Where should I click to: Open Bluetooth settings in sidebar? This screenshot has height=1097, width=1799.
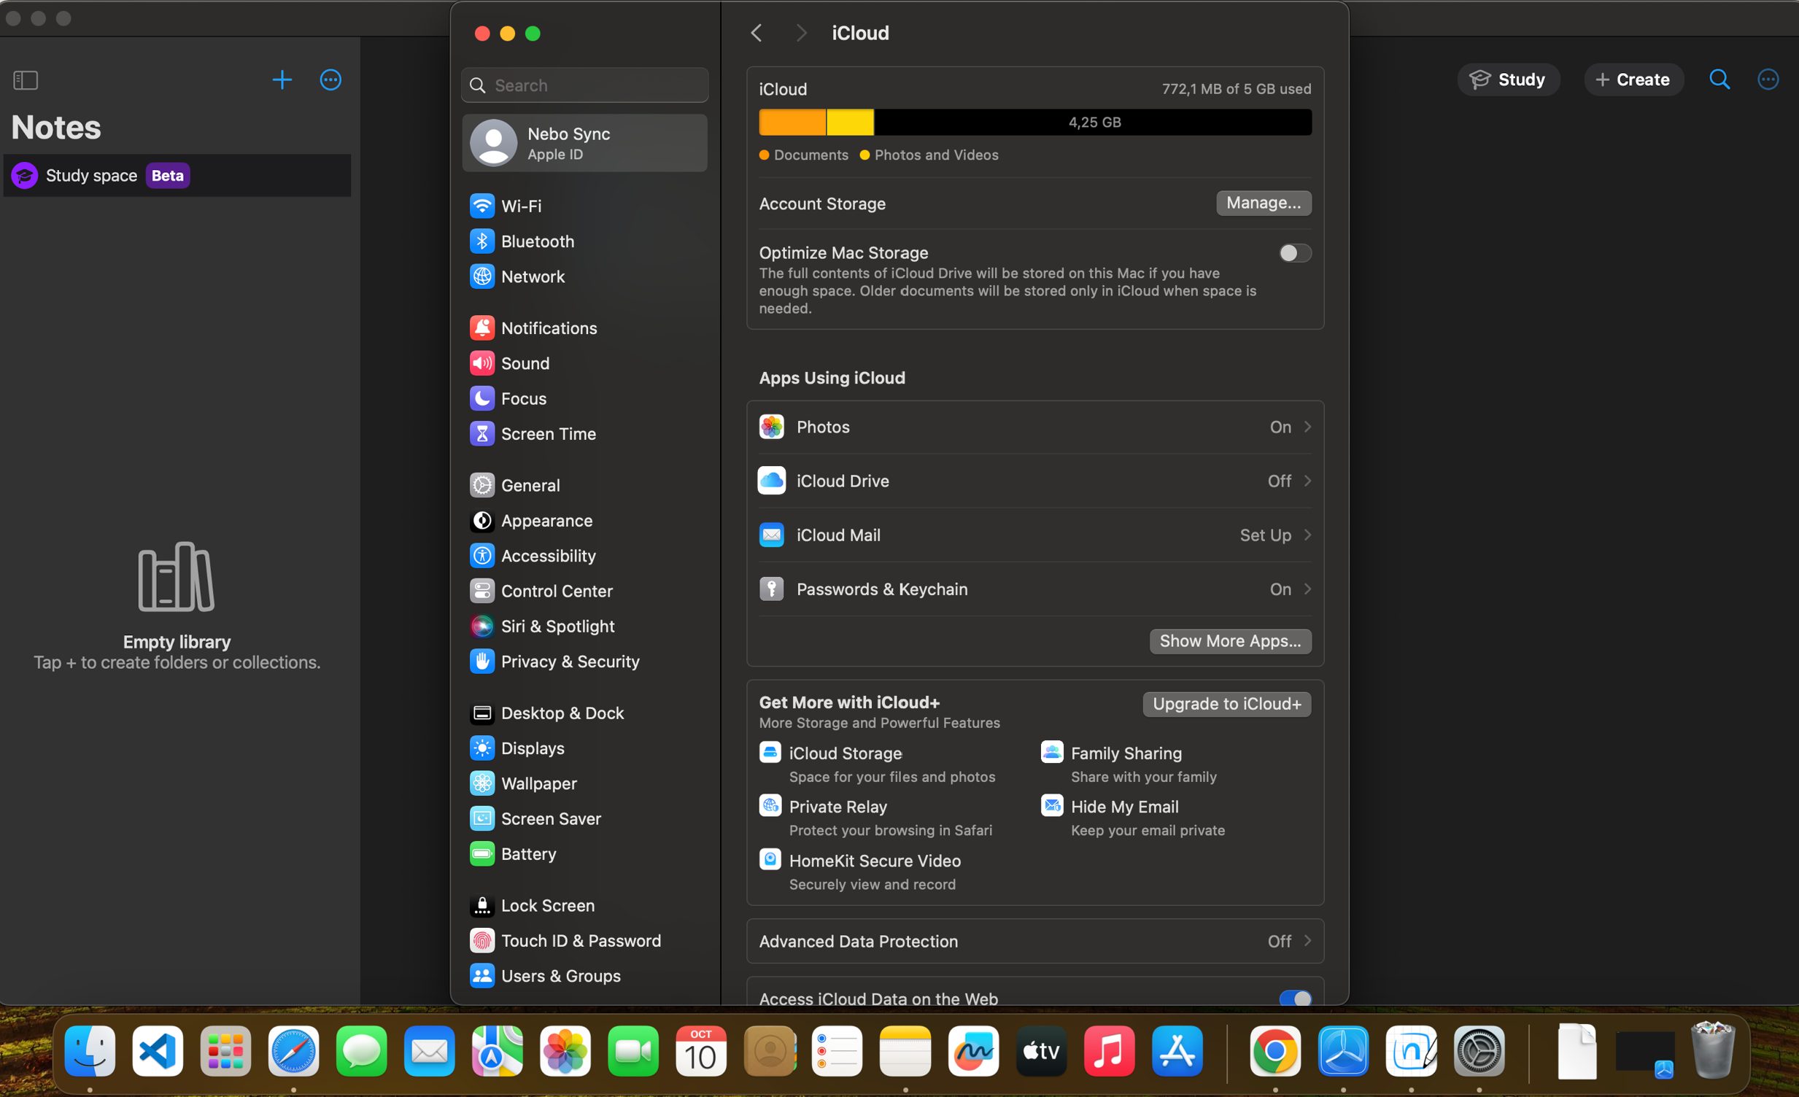(x=537, y=241)
